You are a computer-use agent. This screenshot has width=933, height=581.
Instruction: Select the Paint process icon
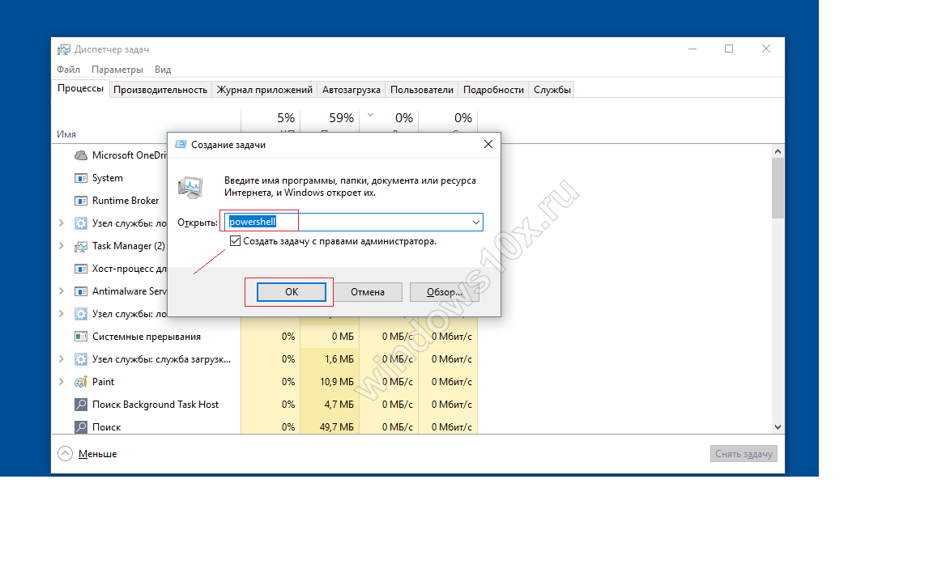click(x=81, y=382)
